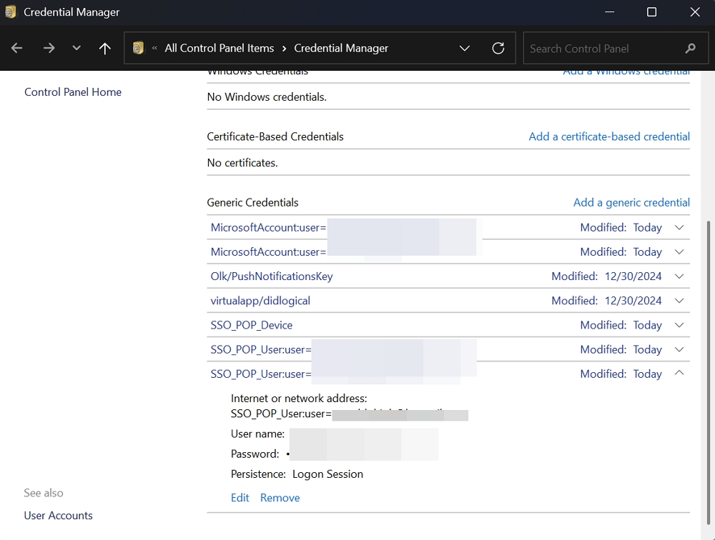Image resolution: width=715 pixels, height=540 pixels.
Task: Expand first SSO_POP_User credential chevron
Action: point(679,349)
